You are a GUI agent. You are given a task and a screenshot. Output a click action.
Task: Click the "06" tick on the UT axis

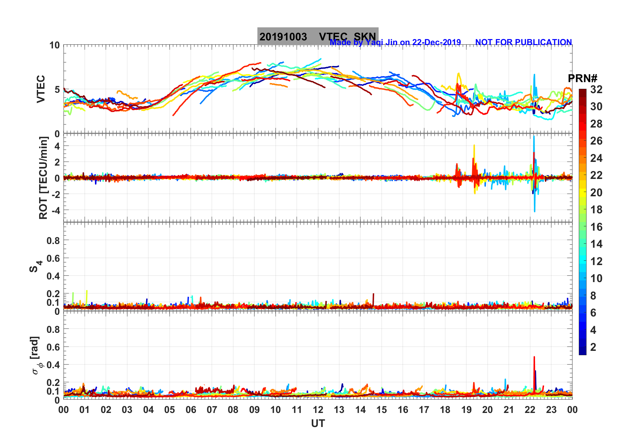tap(191, 410)
